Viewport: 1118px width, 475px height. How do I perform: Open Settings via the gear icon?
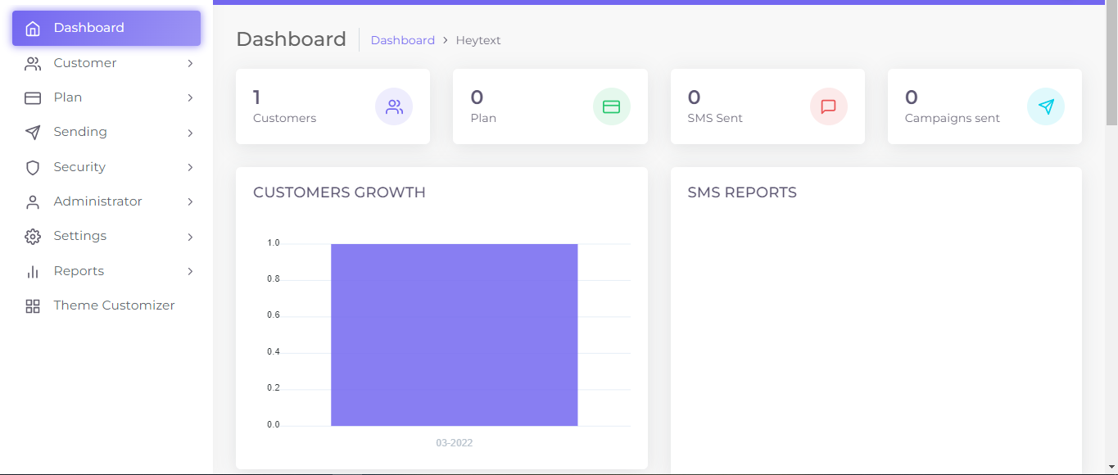(33, 236)
